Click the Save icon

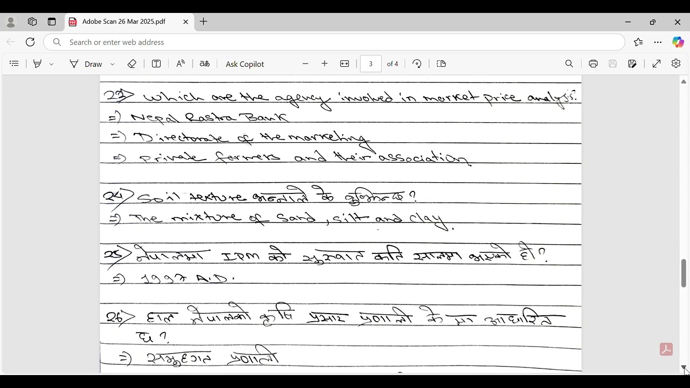613,64
